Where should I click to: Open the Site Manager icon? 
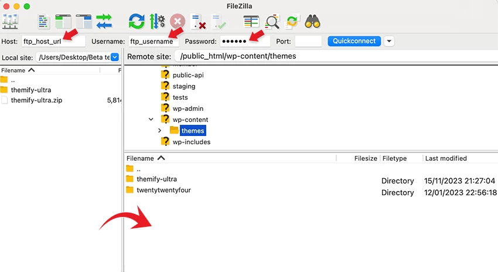pyautogui.click(x=10, y=22)
